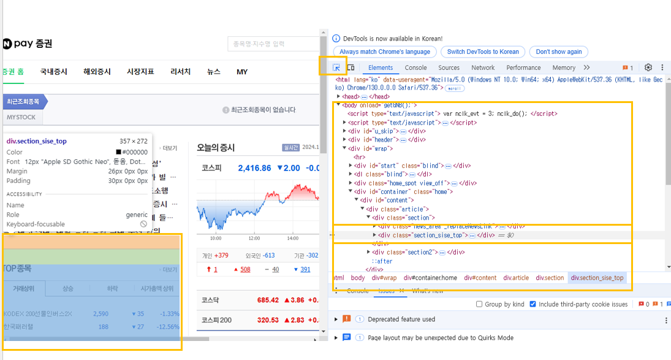Open options menu for Deprecated feature row
Screen dimensions: 671x360
coord(666,320)
